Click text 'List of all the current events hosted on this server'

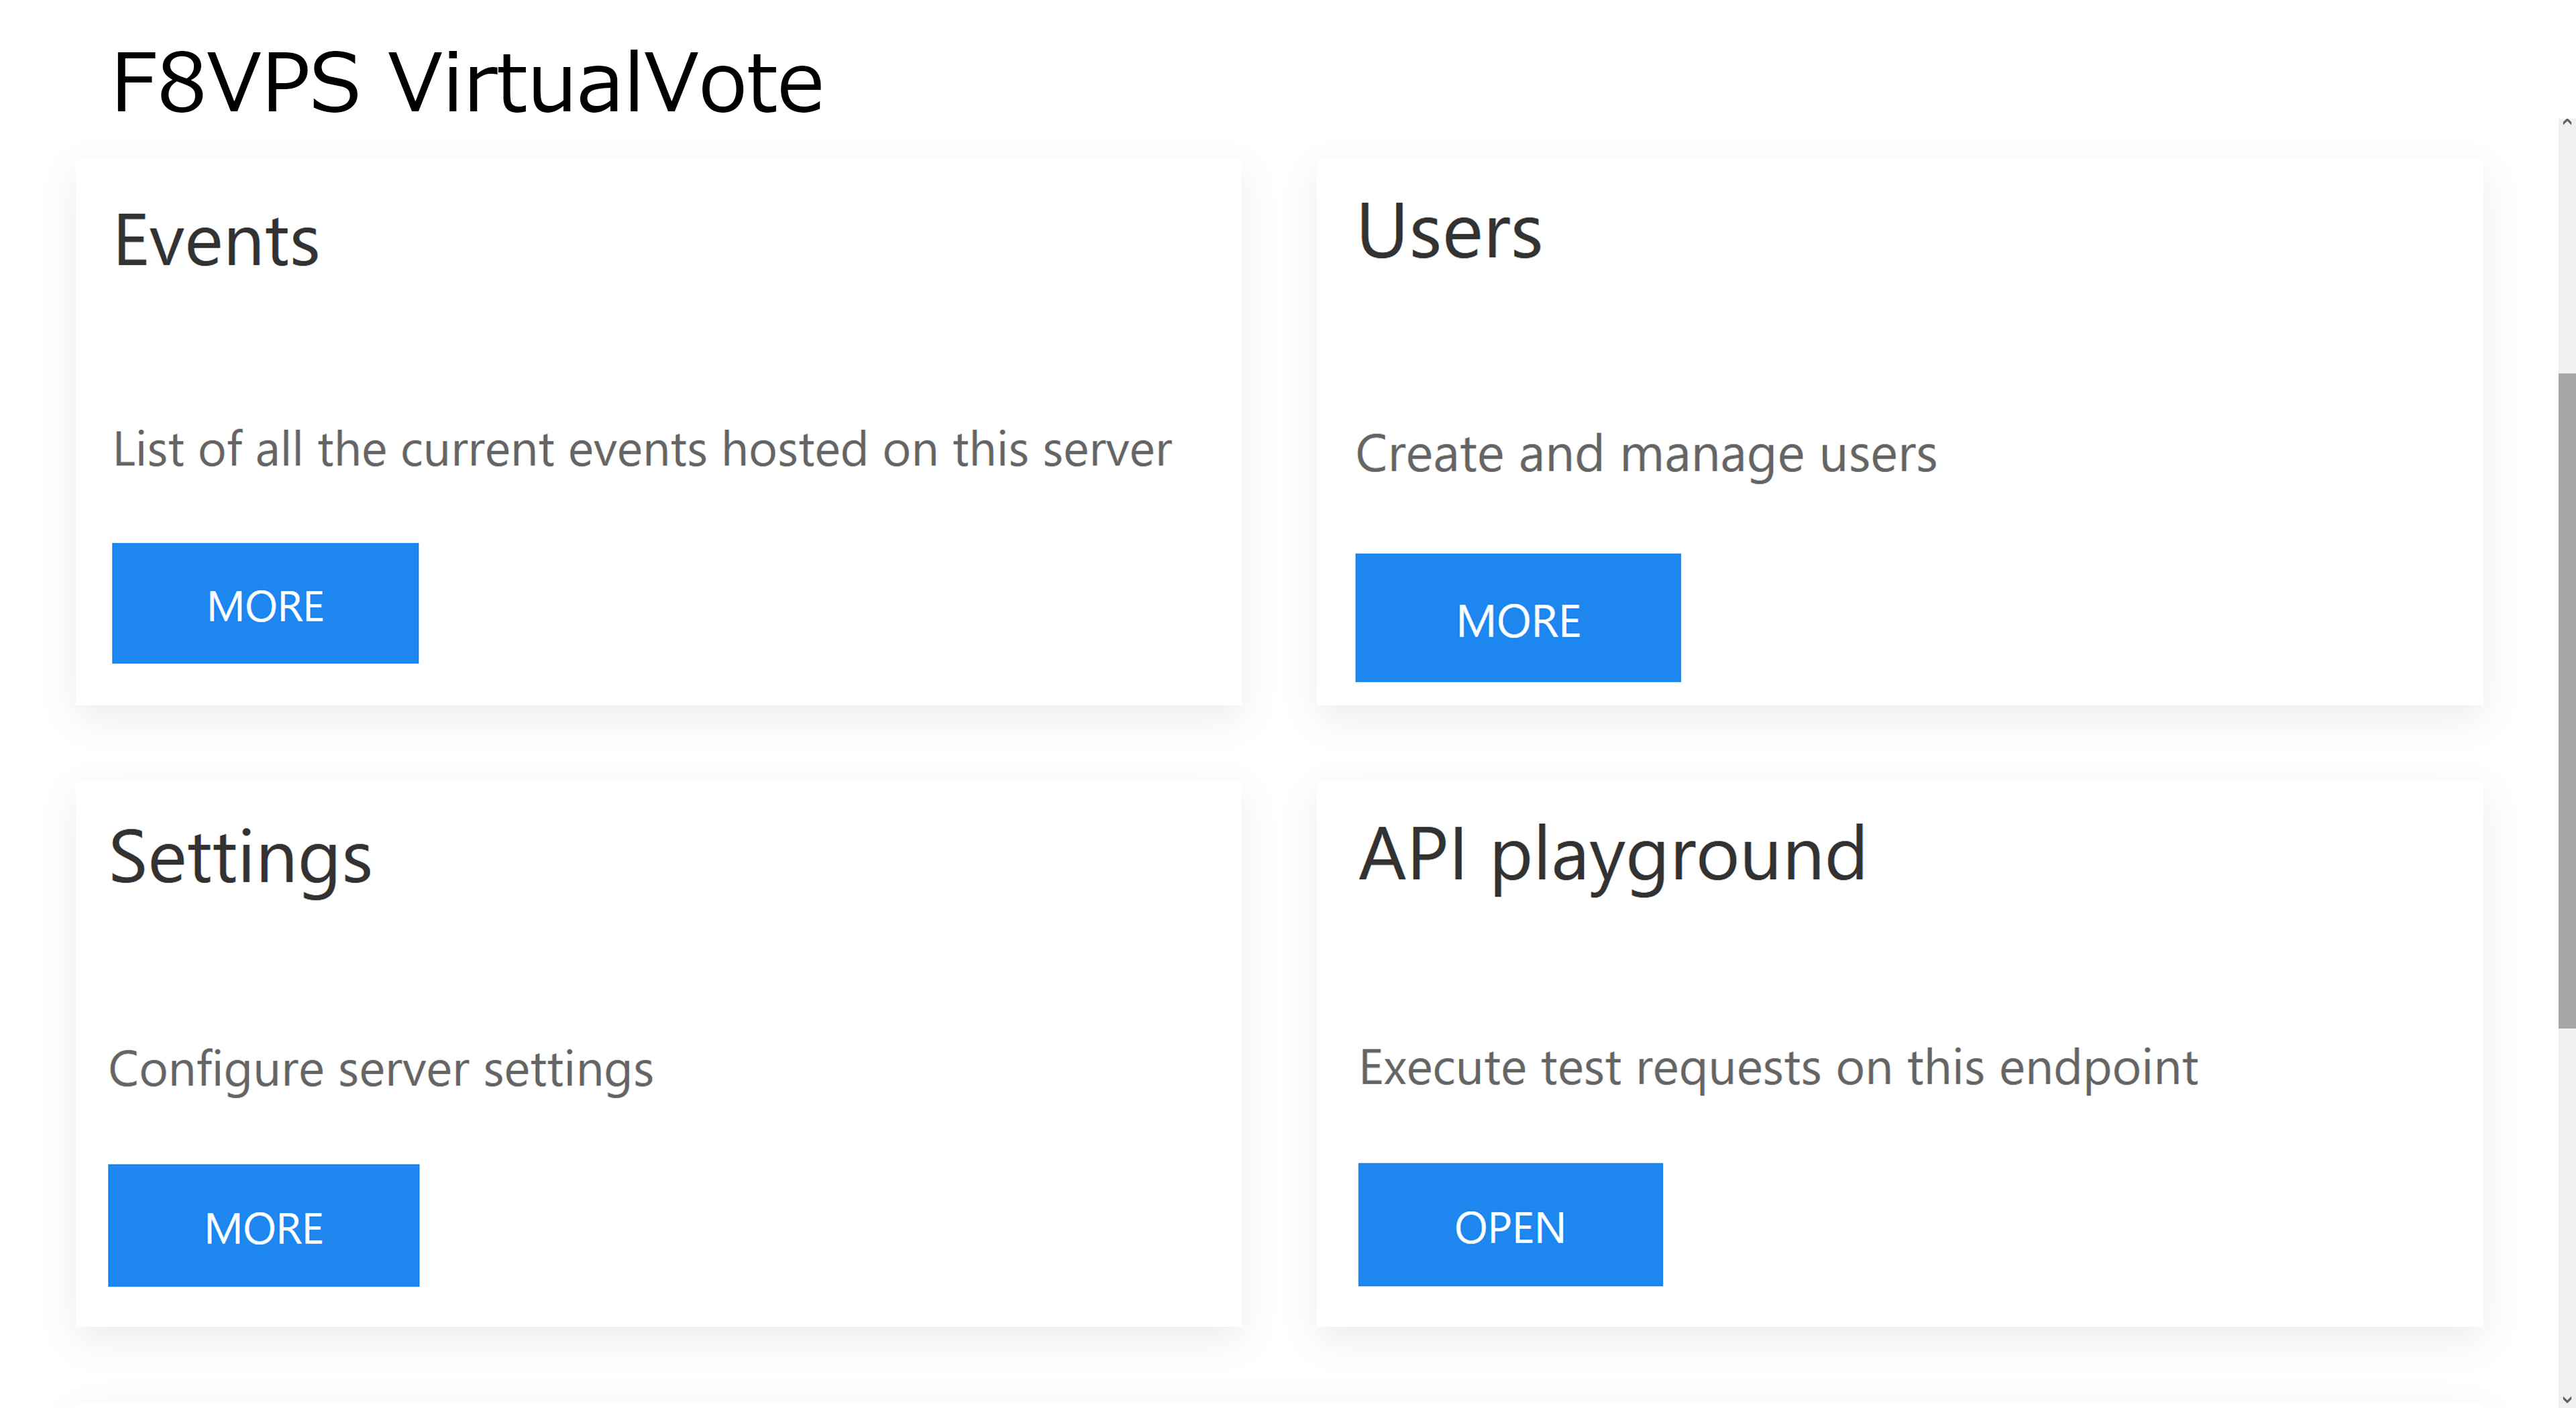point(642,450)
